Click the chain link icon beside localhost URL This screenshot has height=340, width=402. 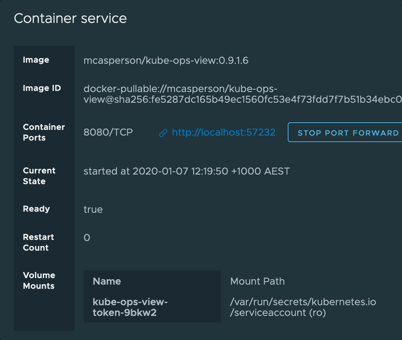pyautogui.click(x=163, y=133)
